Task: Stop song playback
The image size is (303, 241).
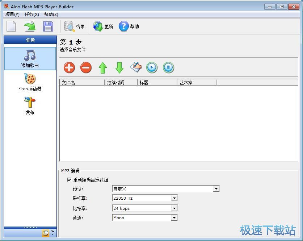Action: pos(168,68)
